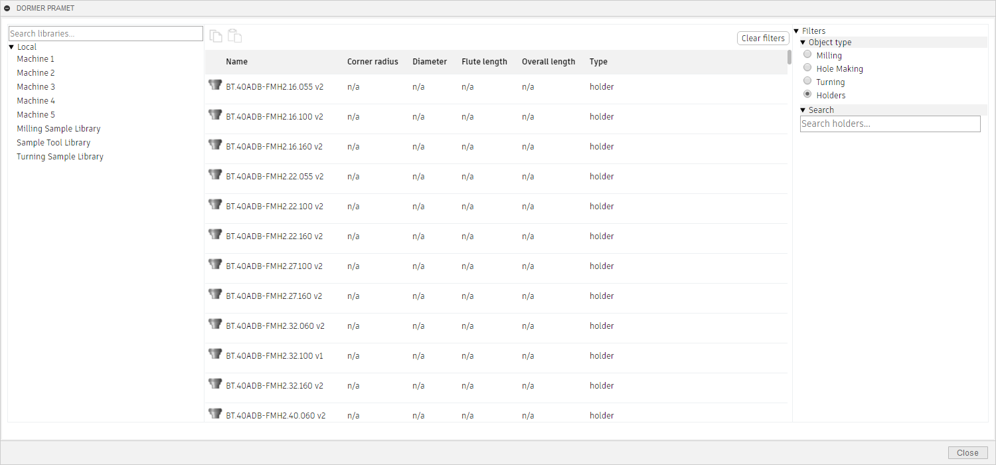This screenshot has height=465, width=996.
Task: Click holder icon for BT.40ADB-FMH2.16.055 v2
Action: 214,84
